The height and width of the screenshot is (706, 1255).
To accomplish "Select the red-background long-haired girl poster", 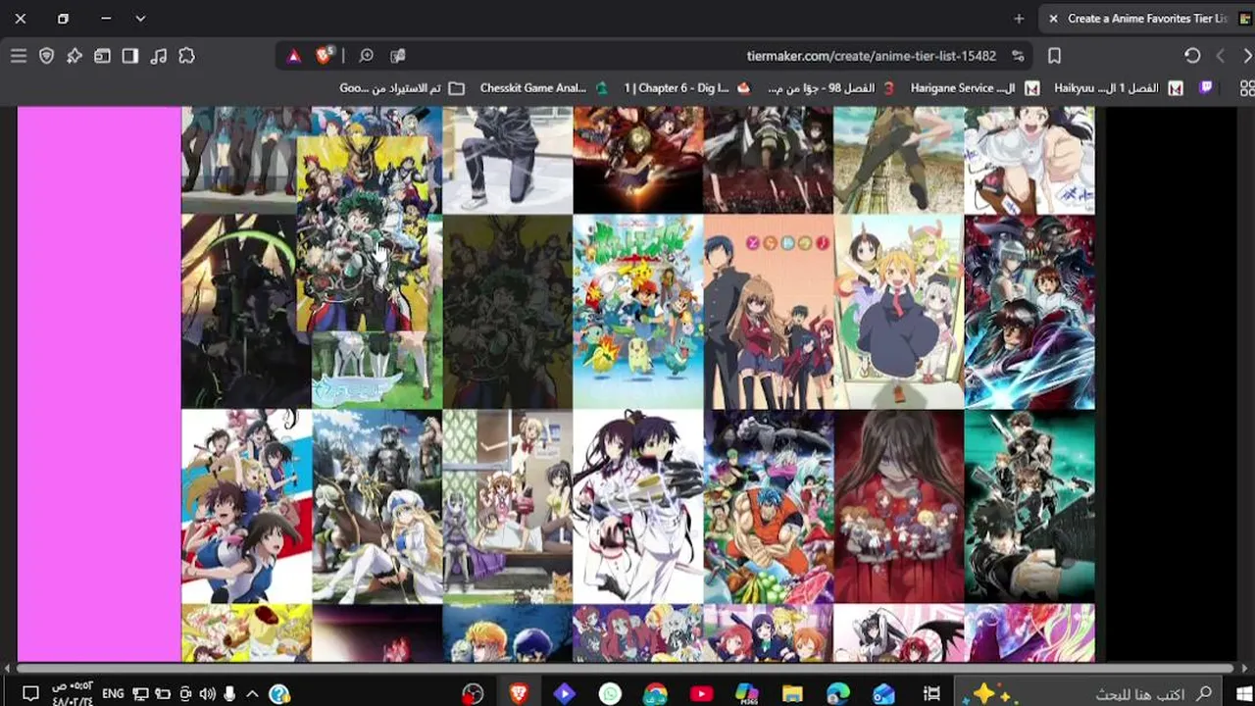I will [x=898, y=506].
